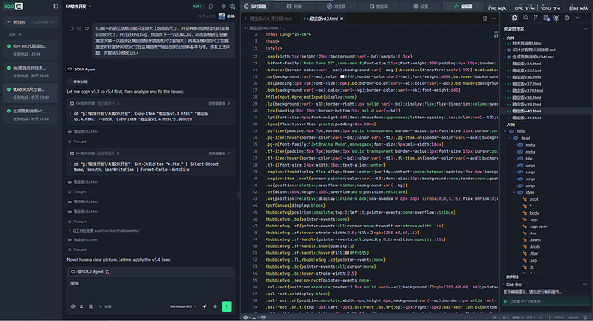593x321 pixels.
Task: Open the MiniMax-M3 model dropdown
Action: [x=183, y=306]
